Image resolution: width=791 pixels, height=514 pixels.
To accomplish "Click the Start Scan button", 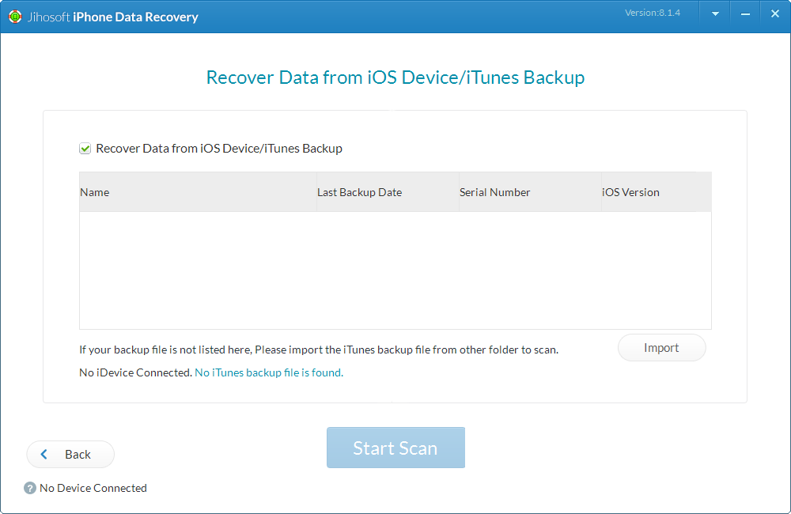I will tap(395, 448).
